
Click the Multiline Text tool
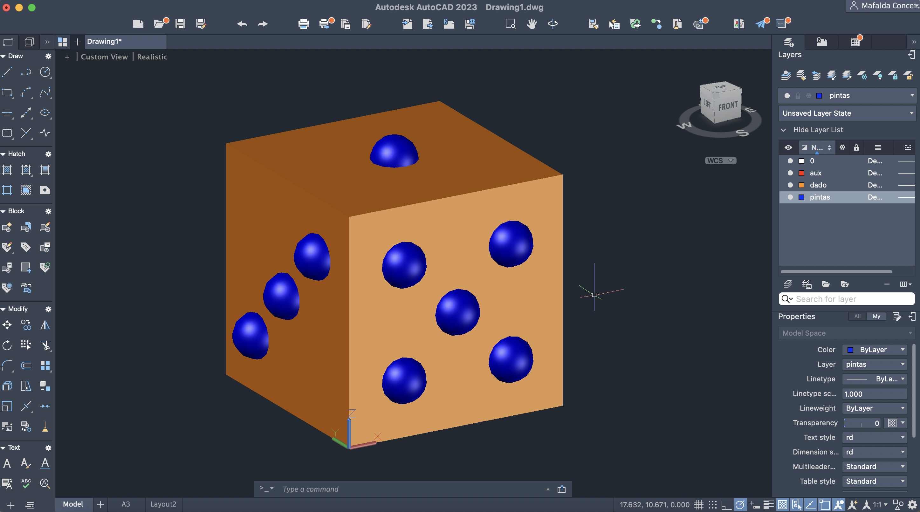click(x=7, y=463)
